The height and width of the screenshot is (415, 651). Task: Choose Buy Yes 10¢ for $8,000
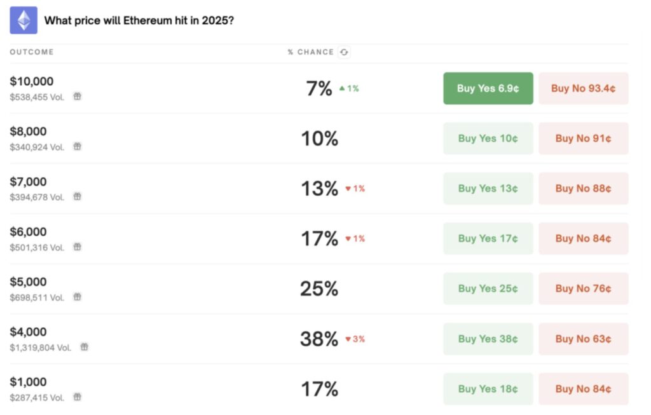tap(488, 139)
